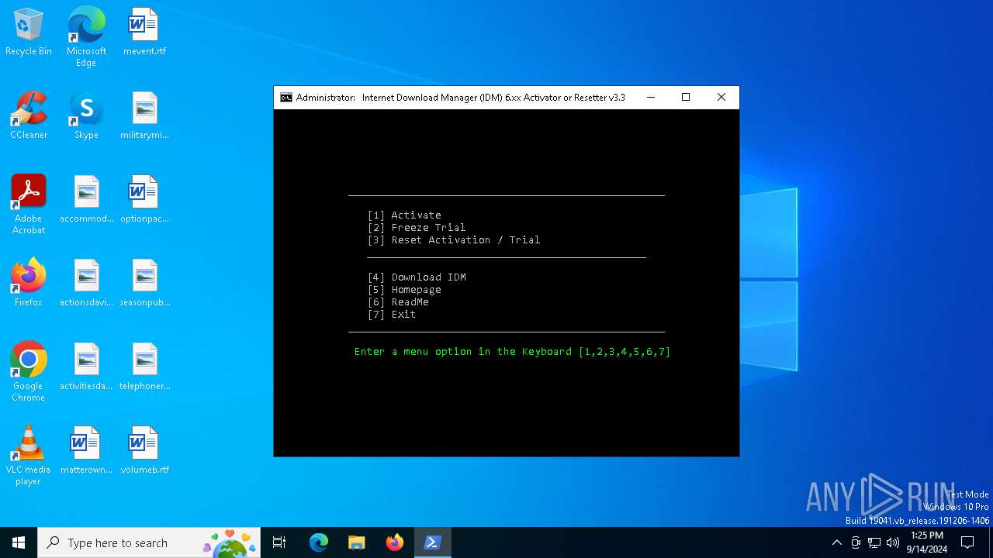The width and height of the screenshot is (993, 558).
Task: Click the [4] Download IDM line
Action: [417, 277]
